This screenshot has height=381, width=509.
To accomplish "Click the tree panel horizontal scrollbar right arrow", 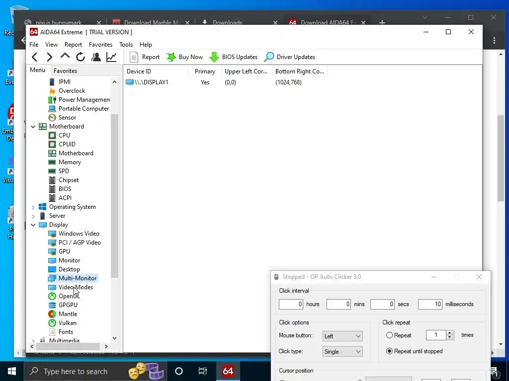I will (x=106, y=346).
